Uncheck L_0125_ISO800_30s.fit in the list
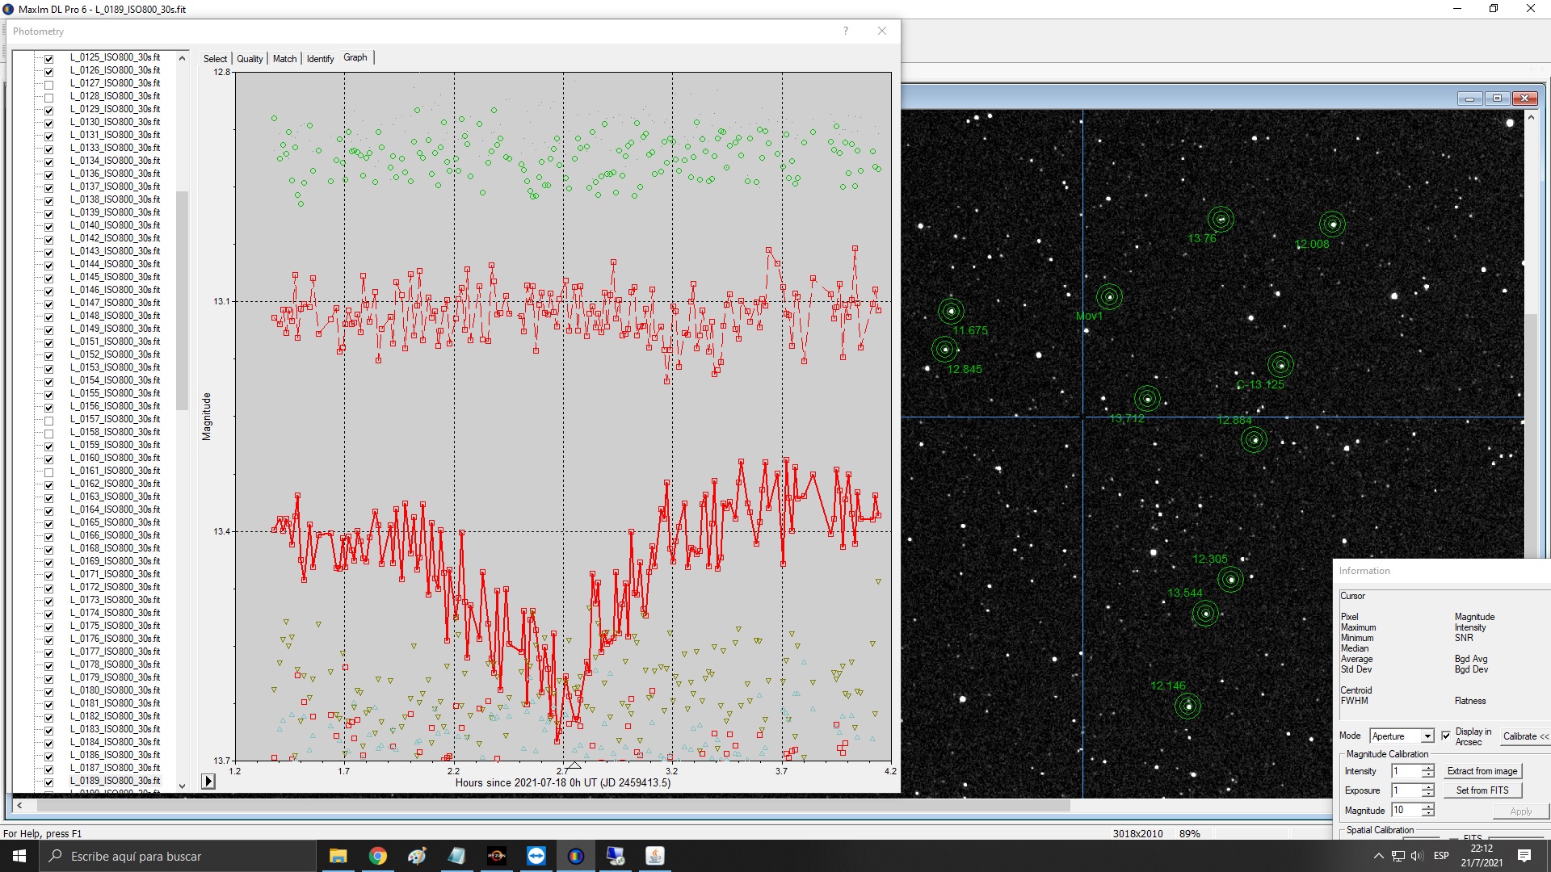This screenshot has width=1551, height=872. [x=48, y=59]
